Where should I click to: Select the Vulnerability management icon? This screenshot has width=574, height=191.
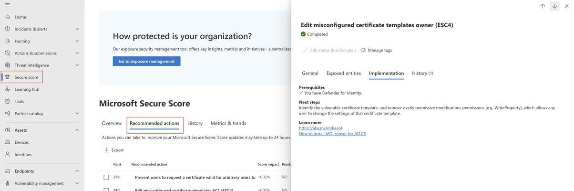(x=7, y=183)
